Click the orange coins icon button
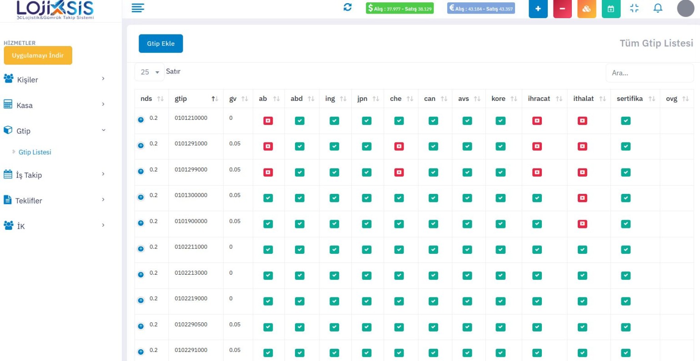The image size is (700, 361). click(587, 9)
